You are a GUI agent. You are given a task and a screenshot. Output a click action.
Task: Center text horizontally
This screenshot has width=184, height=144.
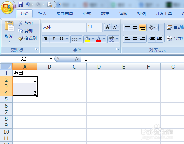coord(135,38)
